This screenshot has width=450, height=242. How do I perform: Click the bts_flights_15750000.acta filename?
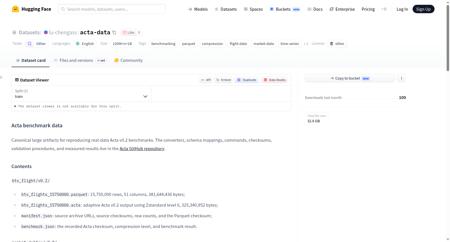click(51, 205)
